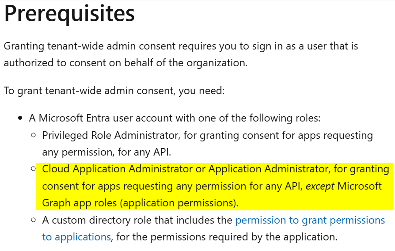Click the words 'Graph app roles' in the highlight
The width and height of the screenshot is (395, 251).
coord(80,203)
